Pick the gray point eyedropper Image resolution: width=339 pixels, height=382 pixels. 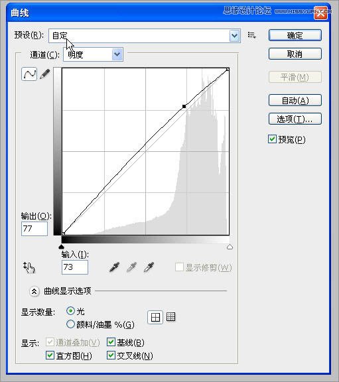point(131,267)
